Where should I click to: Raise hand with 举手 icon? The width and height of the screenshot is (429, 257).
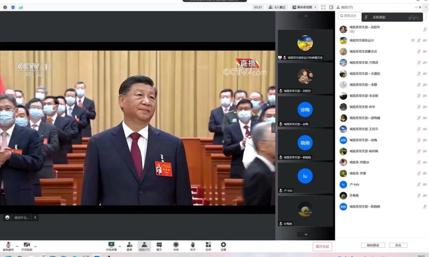click(x=193, y=245)
